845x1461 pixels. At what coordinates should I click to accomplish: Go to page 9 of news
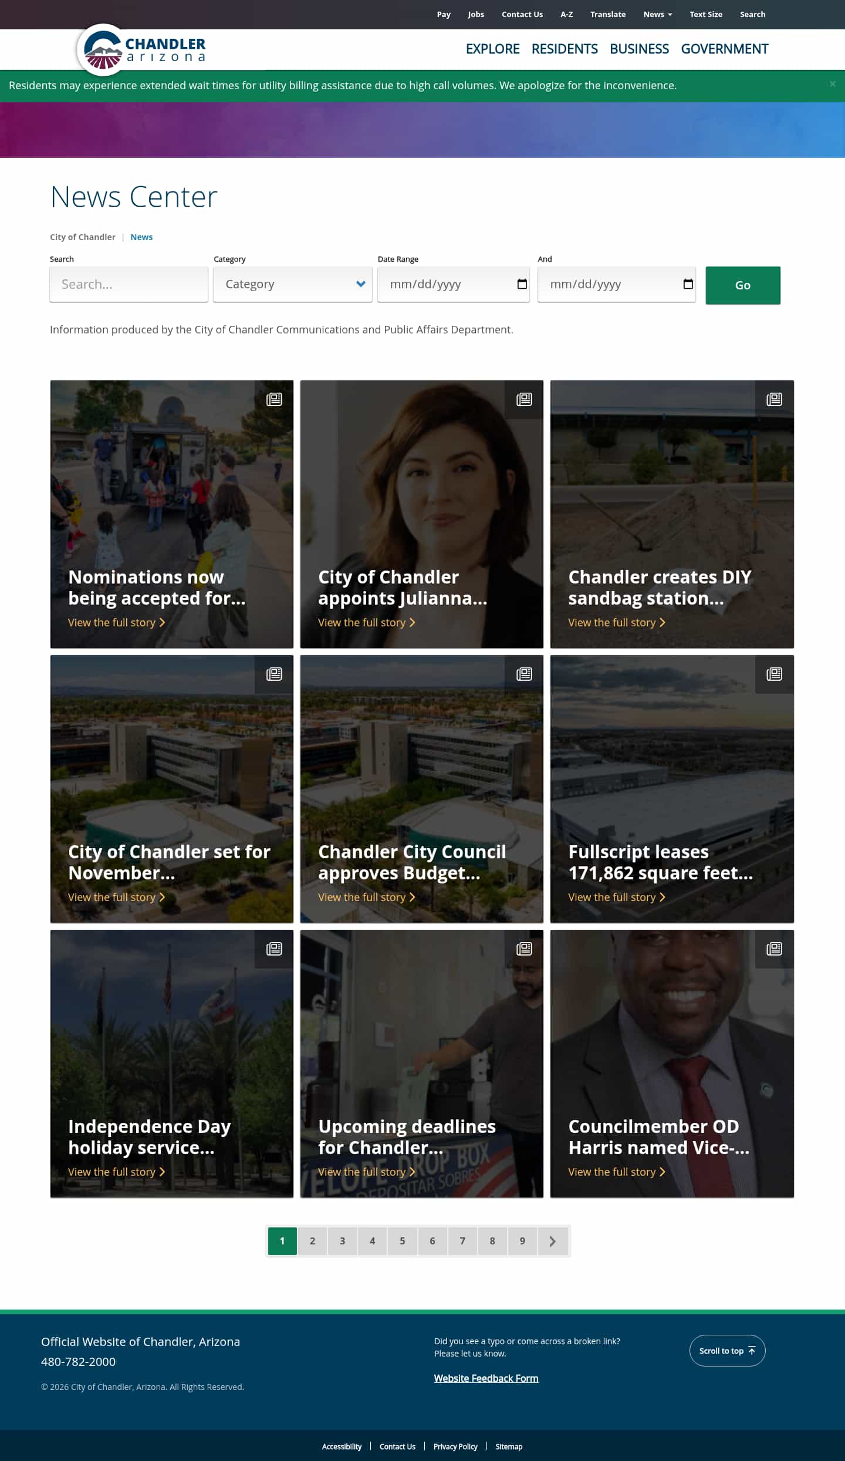tap(522, 1241)
